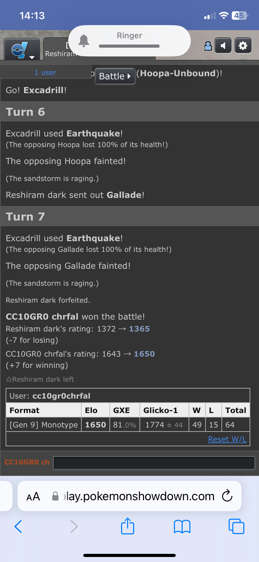Open the Pokémon Showdown main menu logo button
259x562 pixels.
tap(22, 50)
